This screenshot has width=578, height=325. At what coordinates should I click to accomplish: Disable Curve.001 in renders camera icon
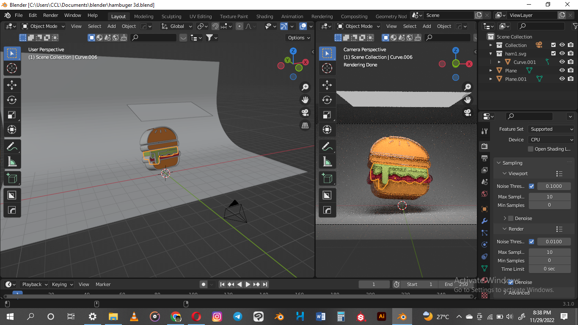pos(571,62)
